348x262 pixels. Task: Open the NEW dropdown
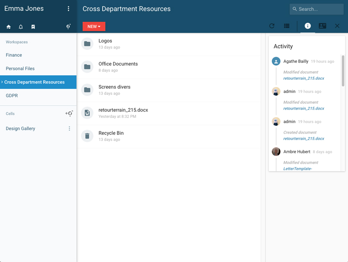(x=94, y=26)
